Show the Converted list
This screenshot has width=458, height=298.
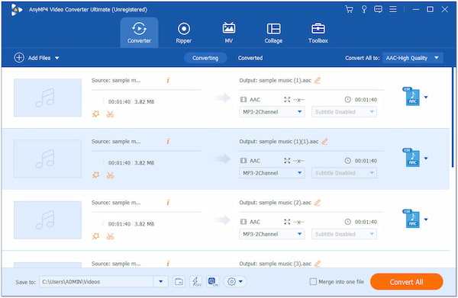(x=250, y=58)
